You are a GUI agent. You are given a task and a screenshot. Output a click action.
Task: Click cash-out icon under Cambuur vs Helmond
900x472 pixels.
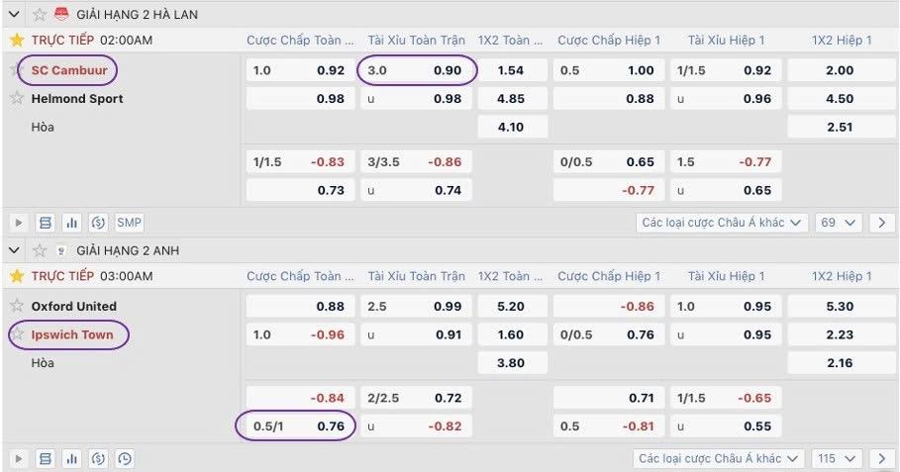[97, 223]
